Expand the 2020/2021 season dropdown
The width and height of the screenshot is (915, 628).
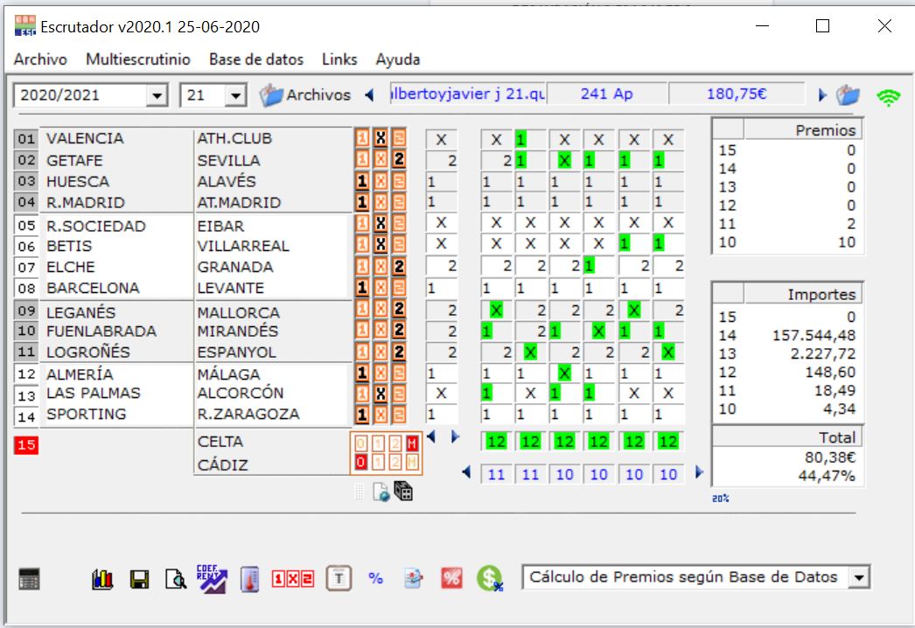(157, 95)
